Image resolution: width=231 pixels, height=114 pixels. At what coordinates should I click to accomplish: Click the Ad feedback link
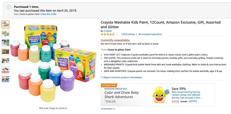click(x=108, y=109)
